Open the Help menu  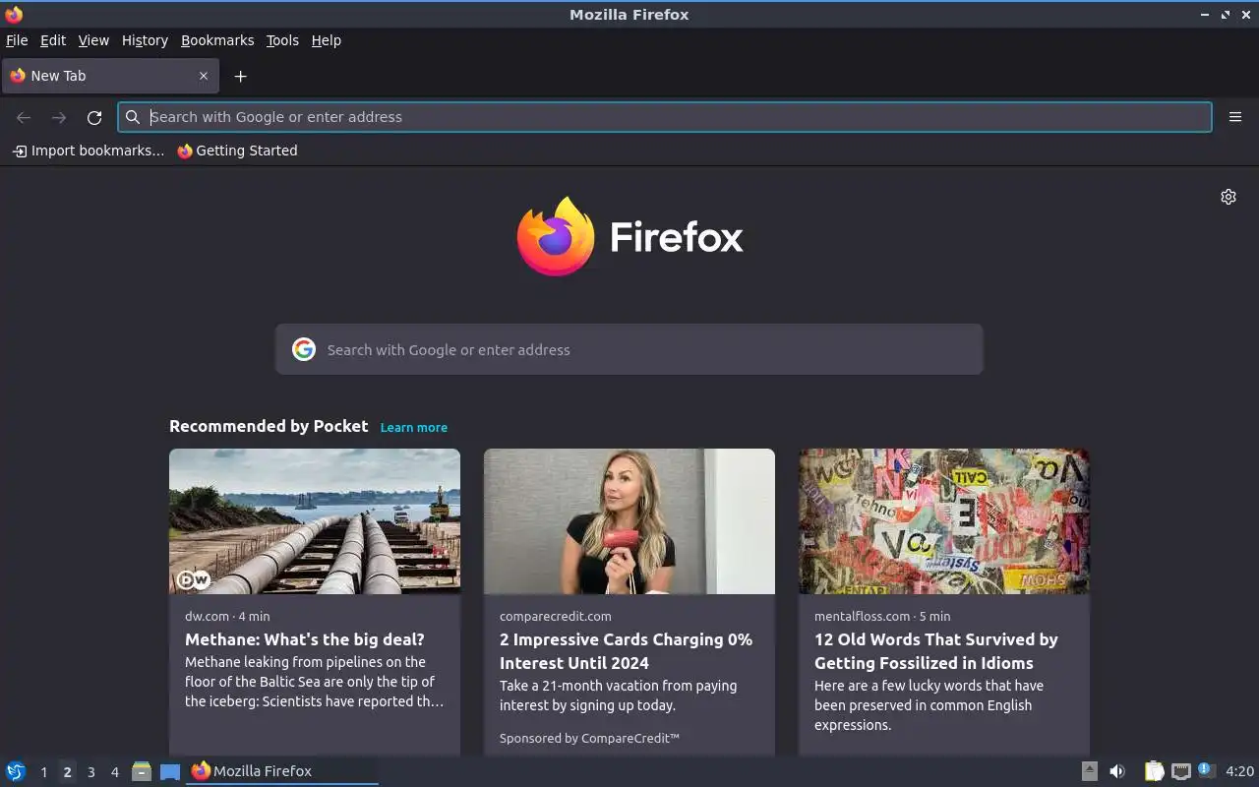(x=327, y=40)
